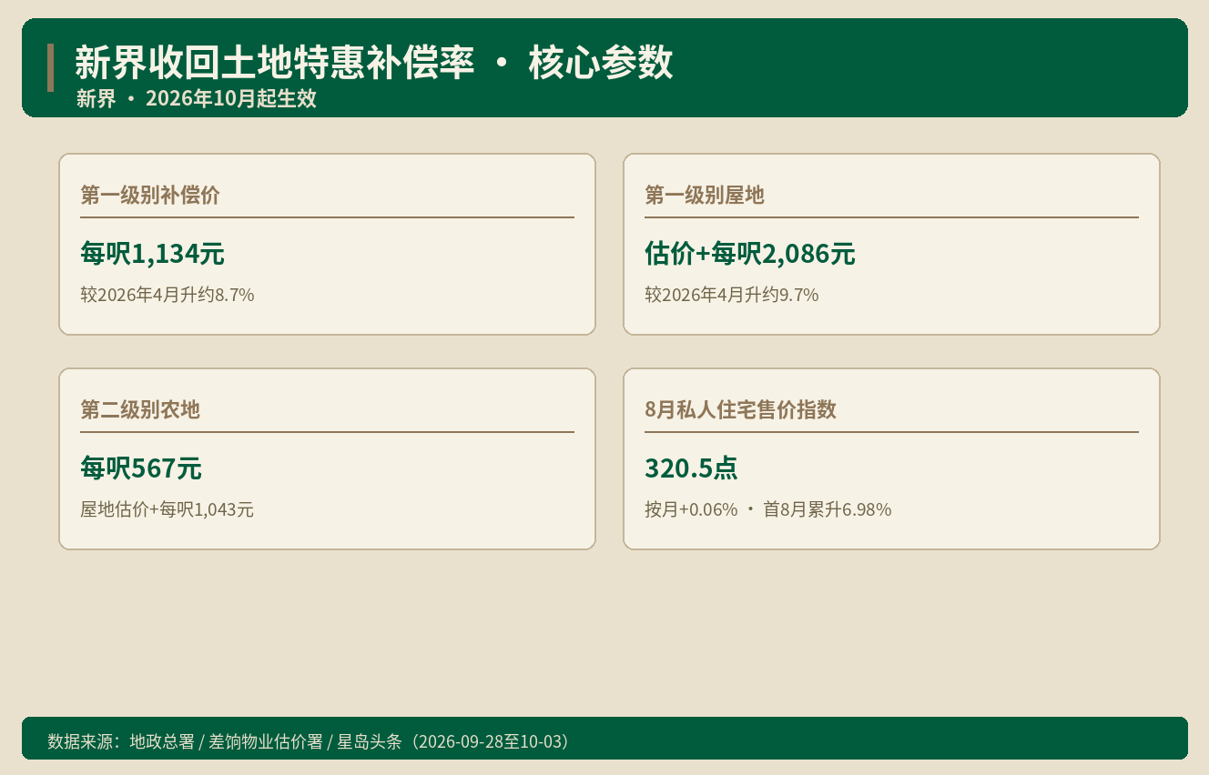The height and width of the screenshot is (775, 1209).
Task: Select the 第一级别补偿价 card heading
Action: click(150, 195)
